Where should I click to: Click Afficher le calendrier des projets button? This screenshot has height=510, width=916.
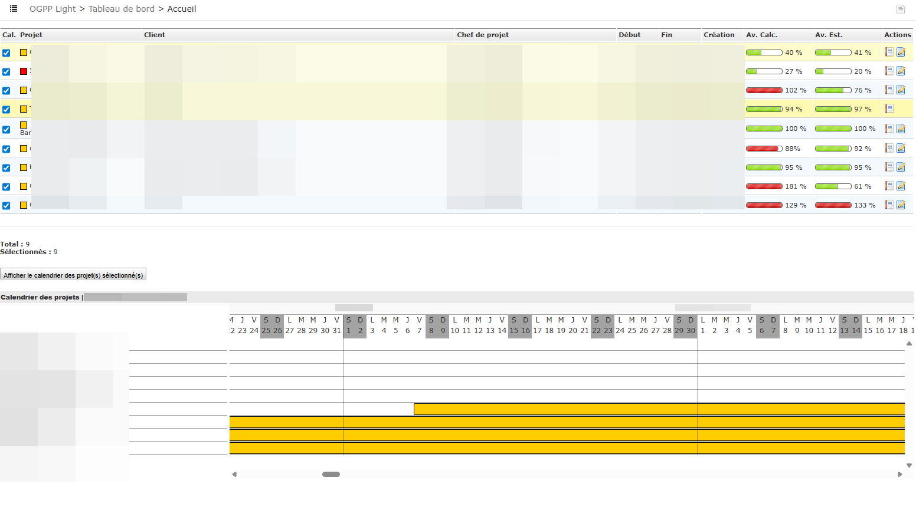pyautogui.click(x=73, y=274)
